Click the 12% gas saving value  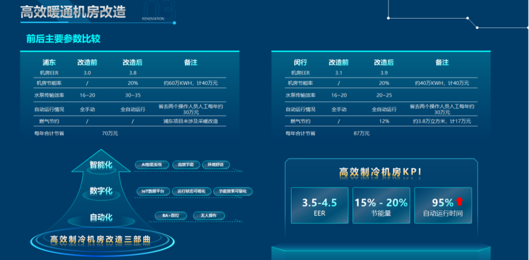click(385, 121)
